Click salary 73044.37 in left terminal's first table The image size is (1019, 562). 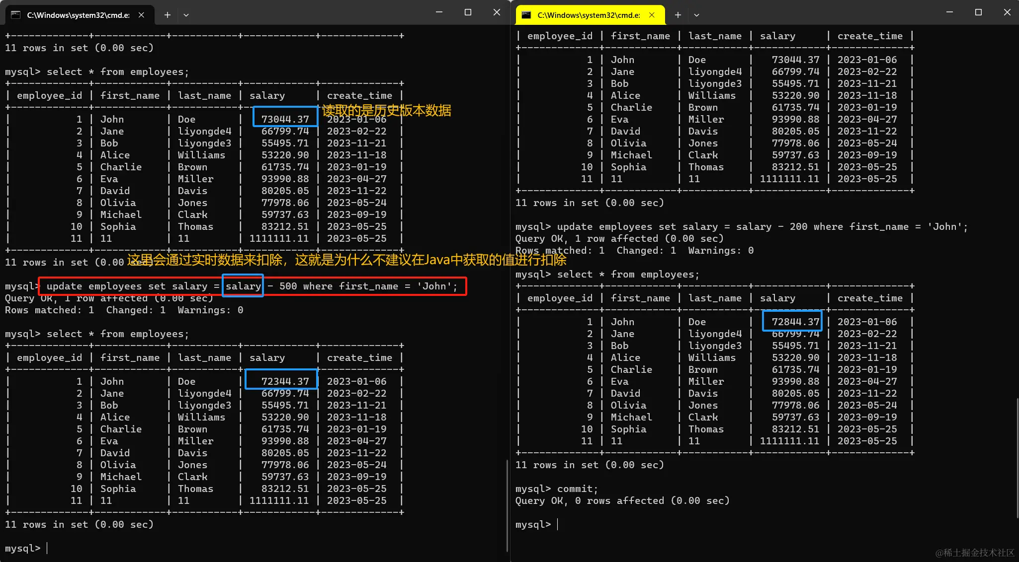285,119
